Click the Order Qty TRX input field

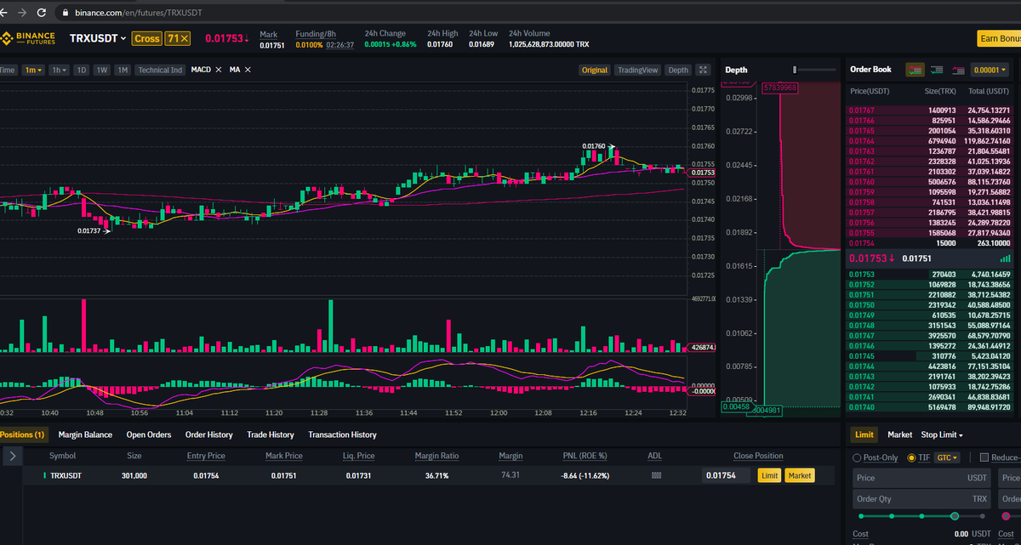pos(921,499)
